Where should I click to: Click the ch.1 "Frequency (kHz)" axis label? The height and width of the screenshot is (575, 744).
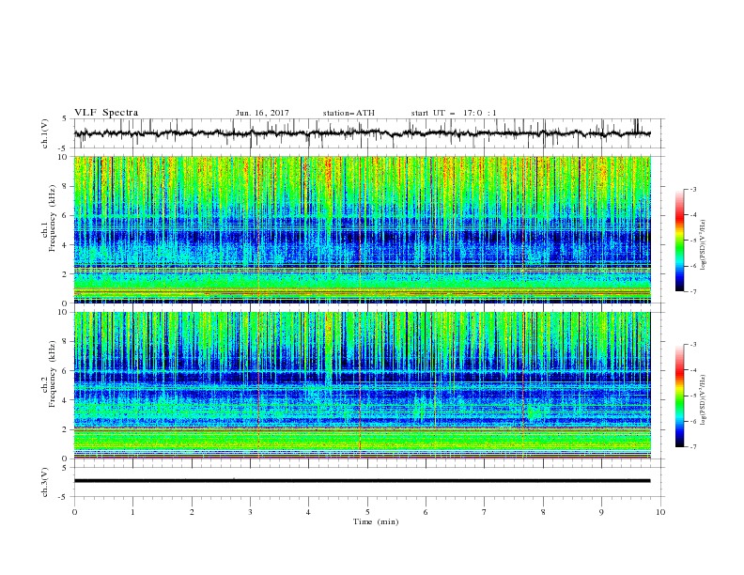(53, 219)
